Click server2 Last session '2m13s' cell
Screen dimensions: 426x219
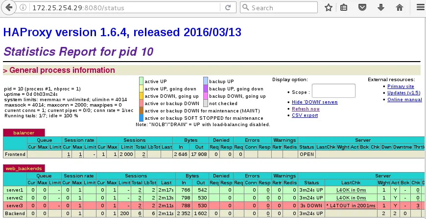click(x=166, y=197)
